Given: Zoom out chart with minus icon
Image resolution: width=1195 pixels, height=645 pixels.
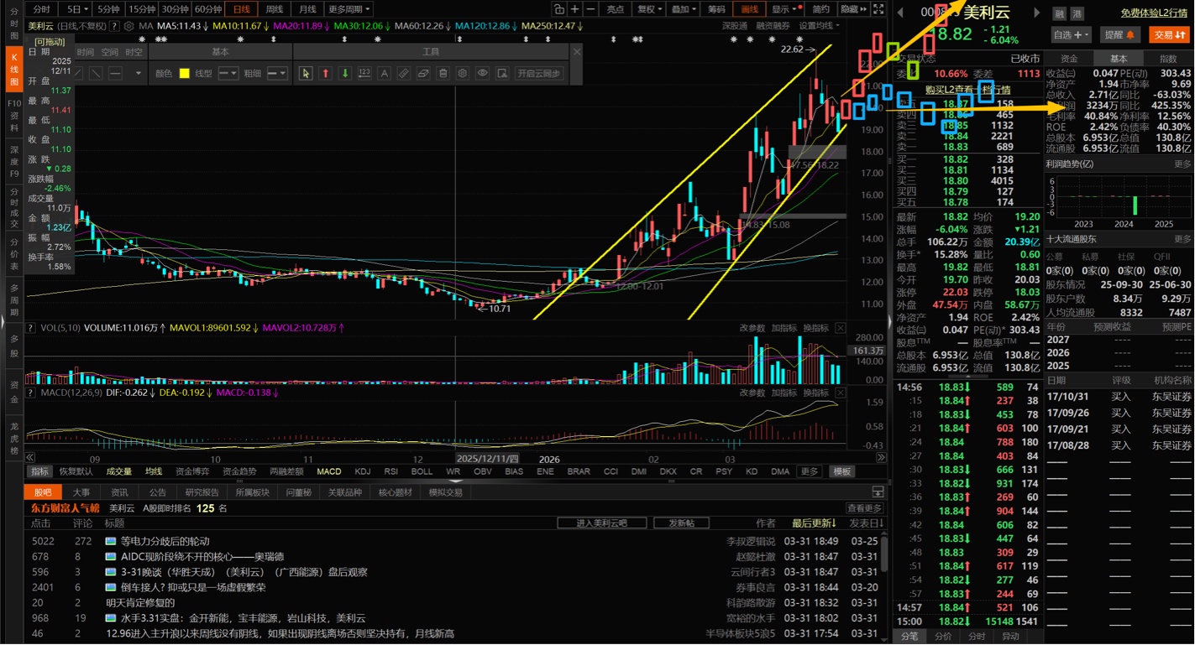Looking at the screenshot, I should [x=591, y=9].
